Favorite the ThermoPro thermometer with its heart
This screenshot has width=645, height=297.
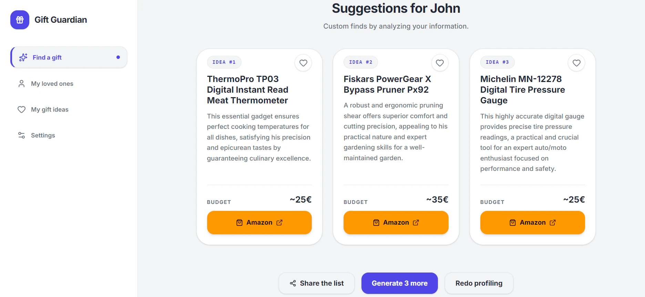[x=303, y=63]
